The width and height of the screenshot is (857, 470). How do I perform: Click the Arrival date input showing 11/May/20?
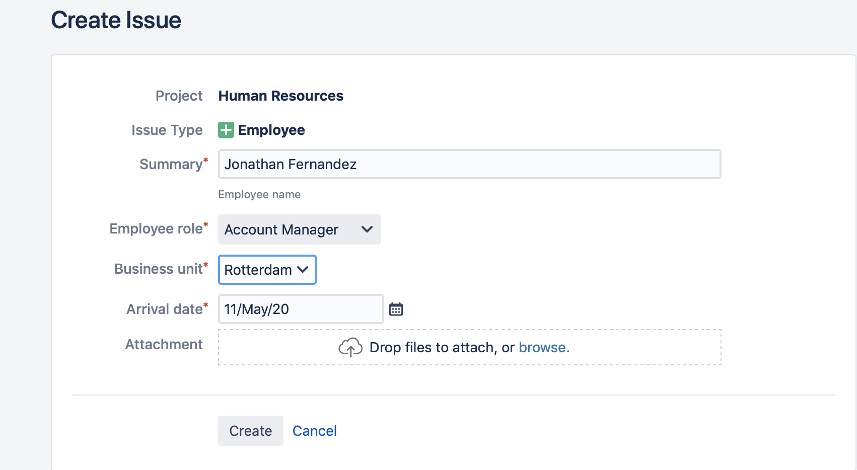[301, 308]
